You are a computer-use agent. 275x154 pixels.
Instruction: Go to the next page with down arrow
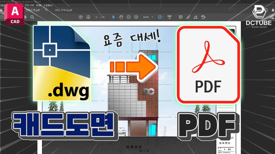88,17
